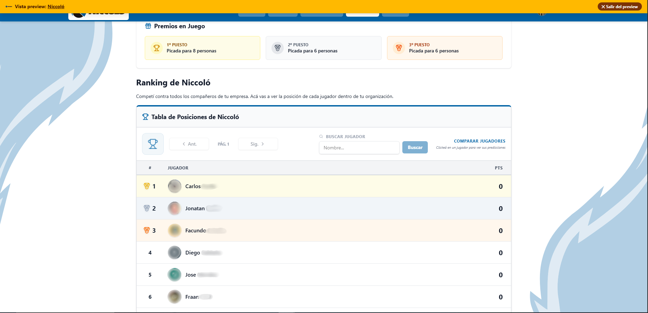Focus the Nombre search field

359,148
